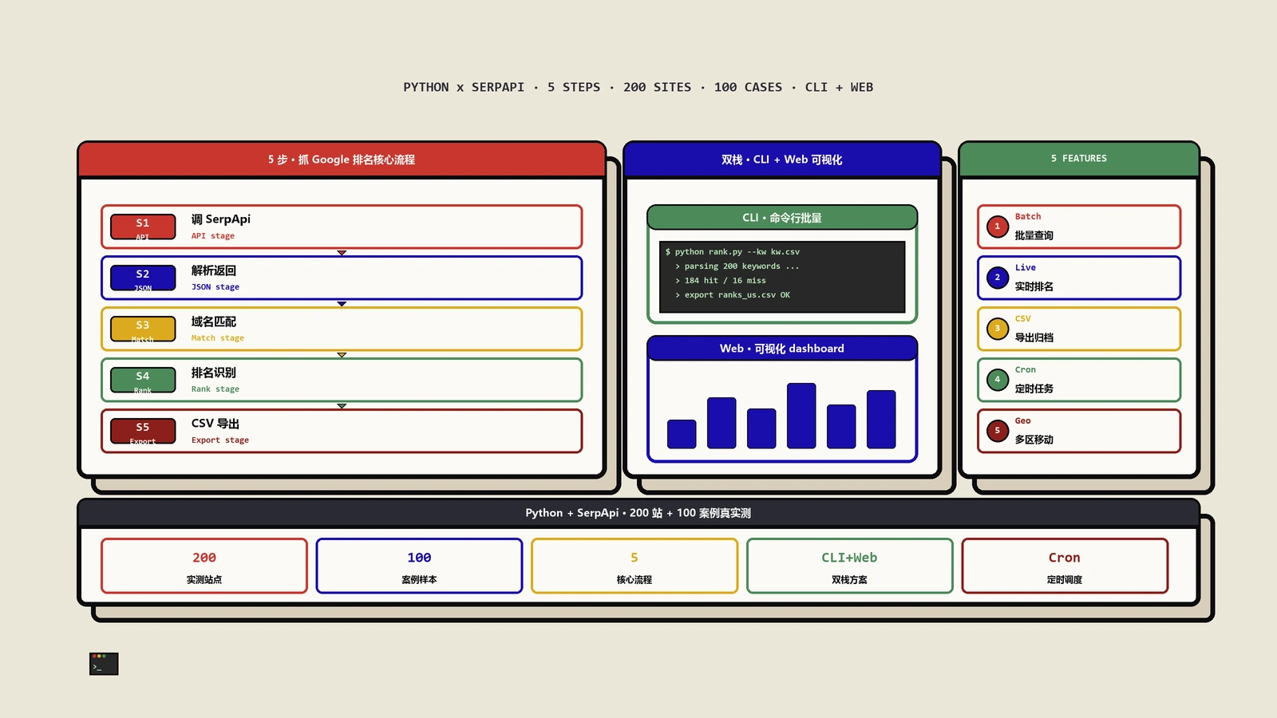Click the "Batch" feature heading

point(1028,217)
